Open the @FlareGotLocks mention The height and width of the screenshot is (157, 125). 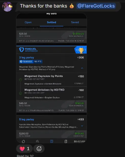click(96, 6)
